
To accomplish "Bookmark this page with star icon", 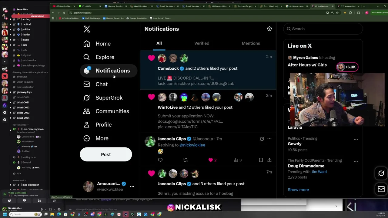I will [337, 13].
